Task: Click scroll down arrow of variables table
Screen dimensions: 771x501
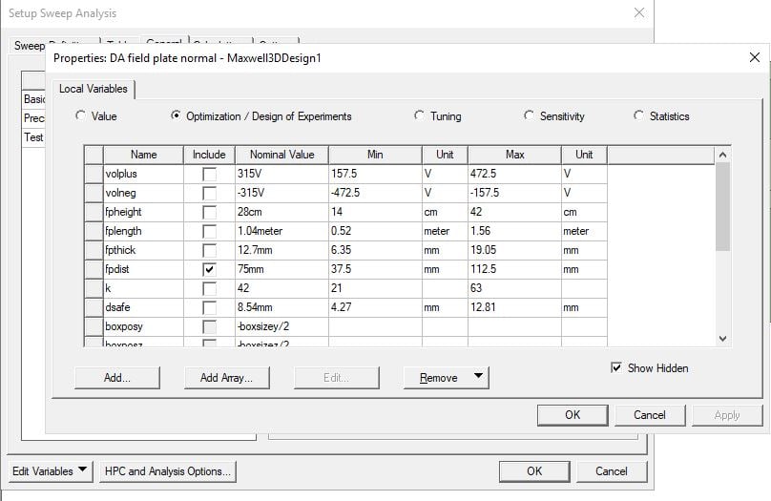Action: (722, 338)
